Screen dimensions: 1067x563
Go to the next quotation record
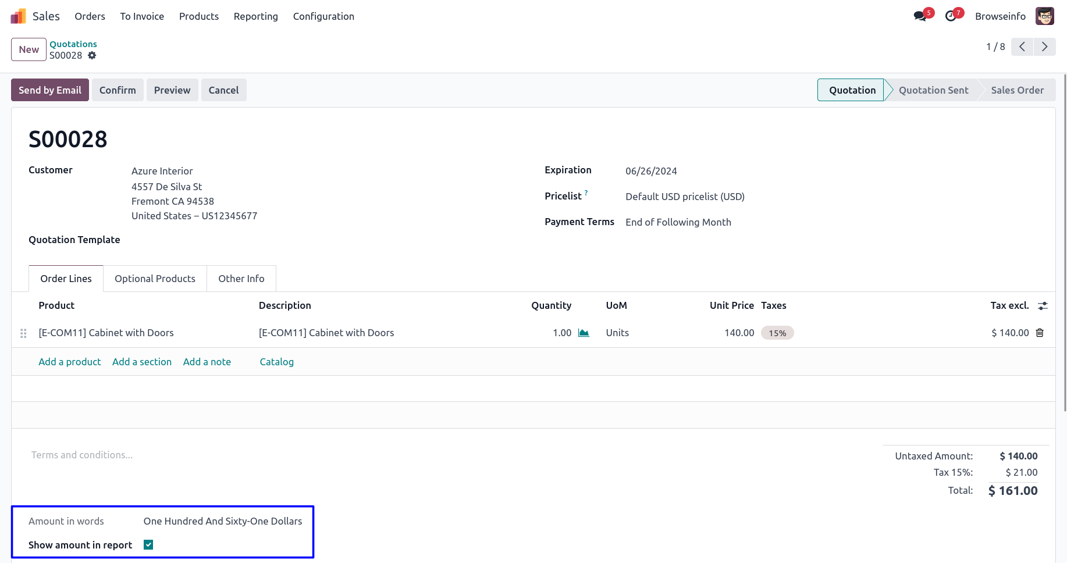[x=1044, y=47]
